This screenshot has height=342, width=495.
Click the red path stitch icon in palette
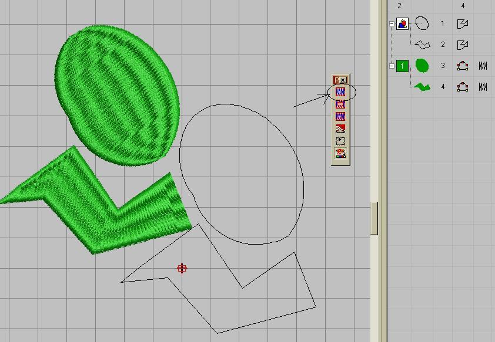point(340,129)
